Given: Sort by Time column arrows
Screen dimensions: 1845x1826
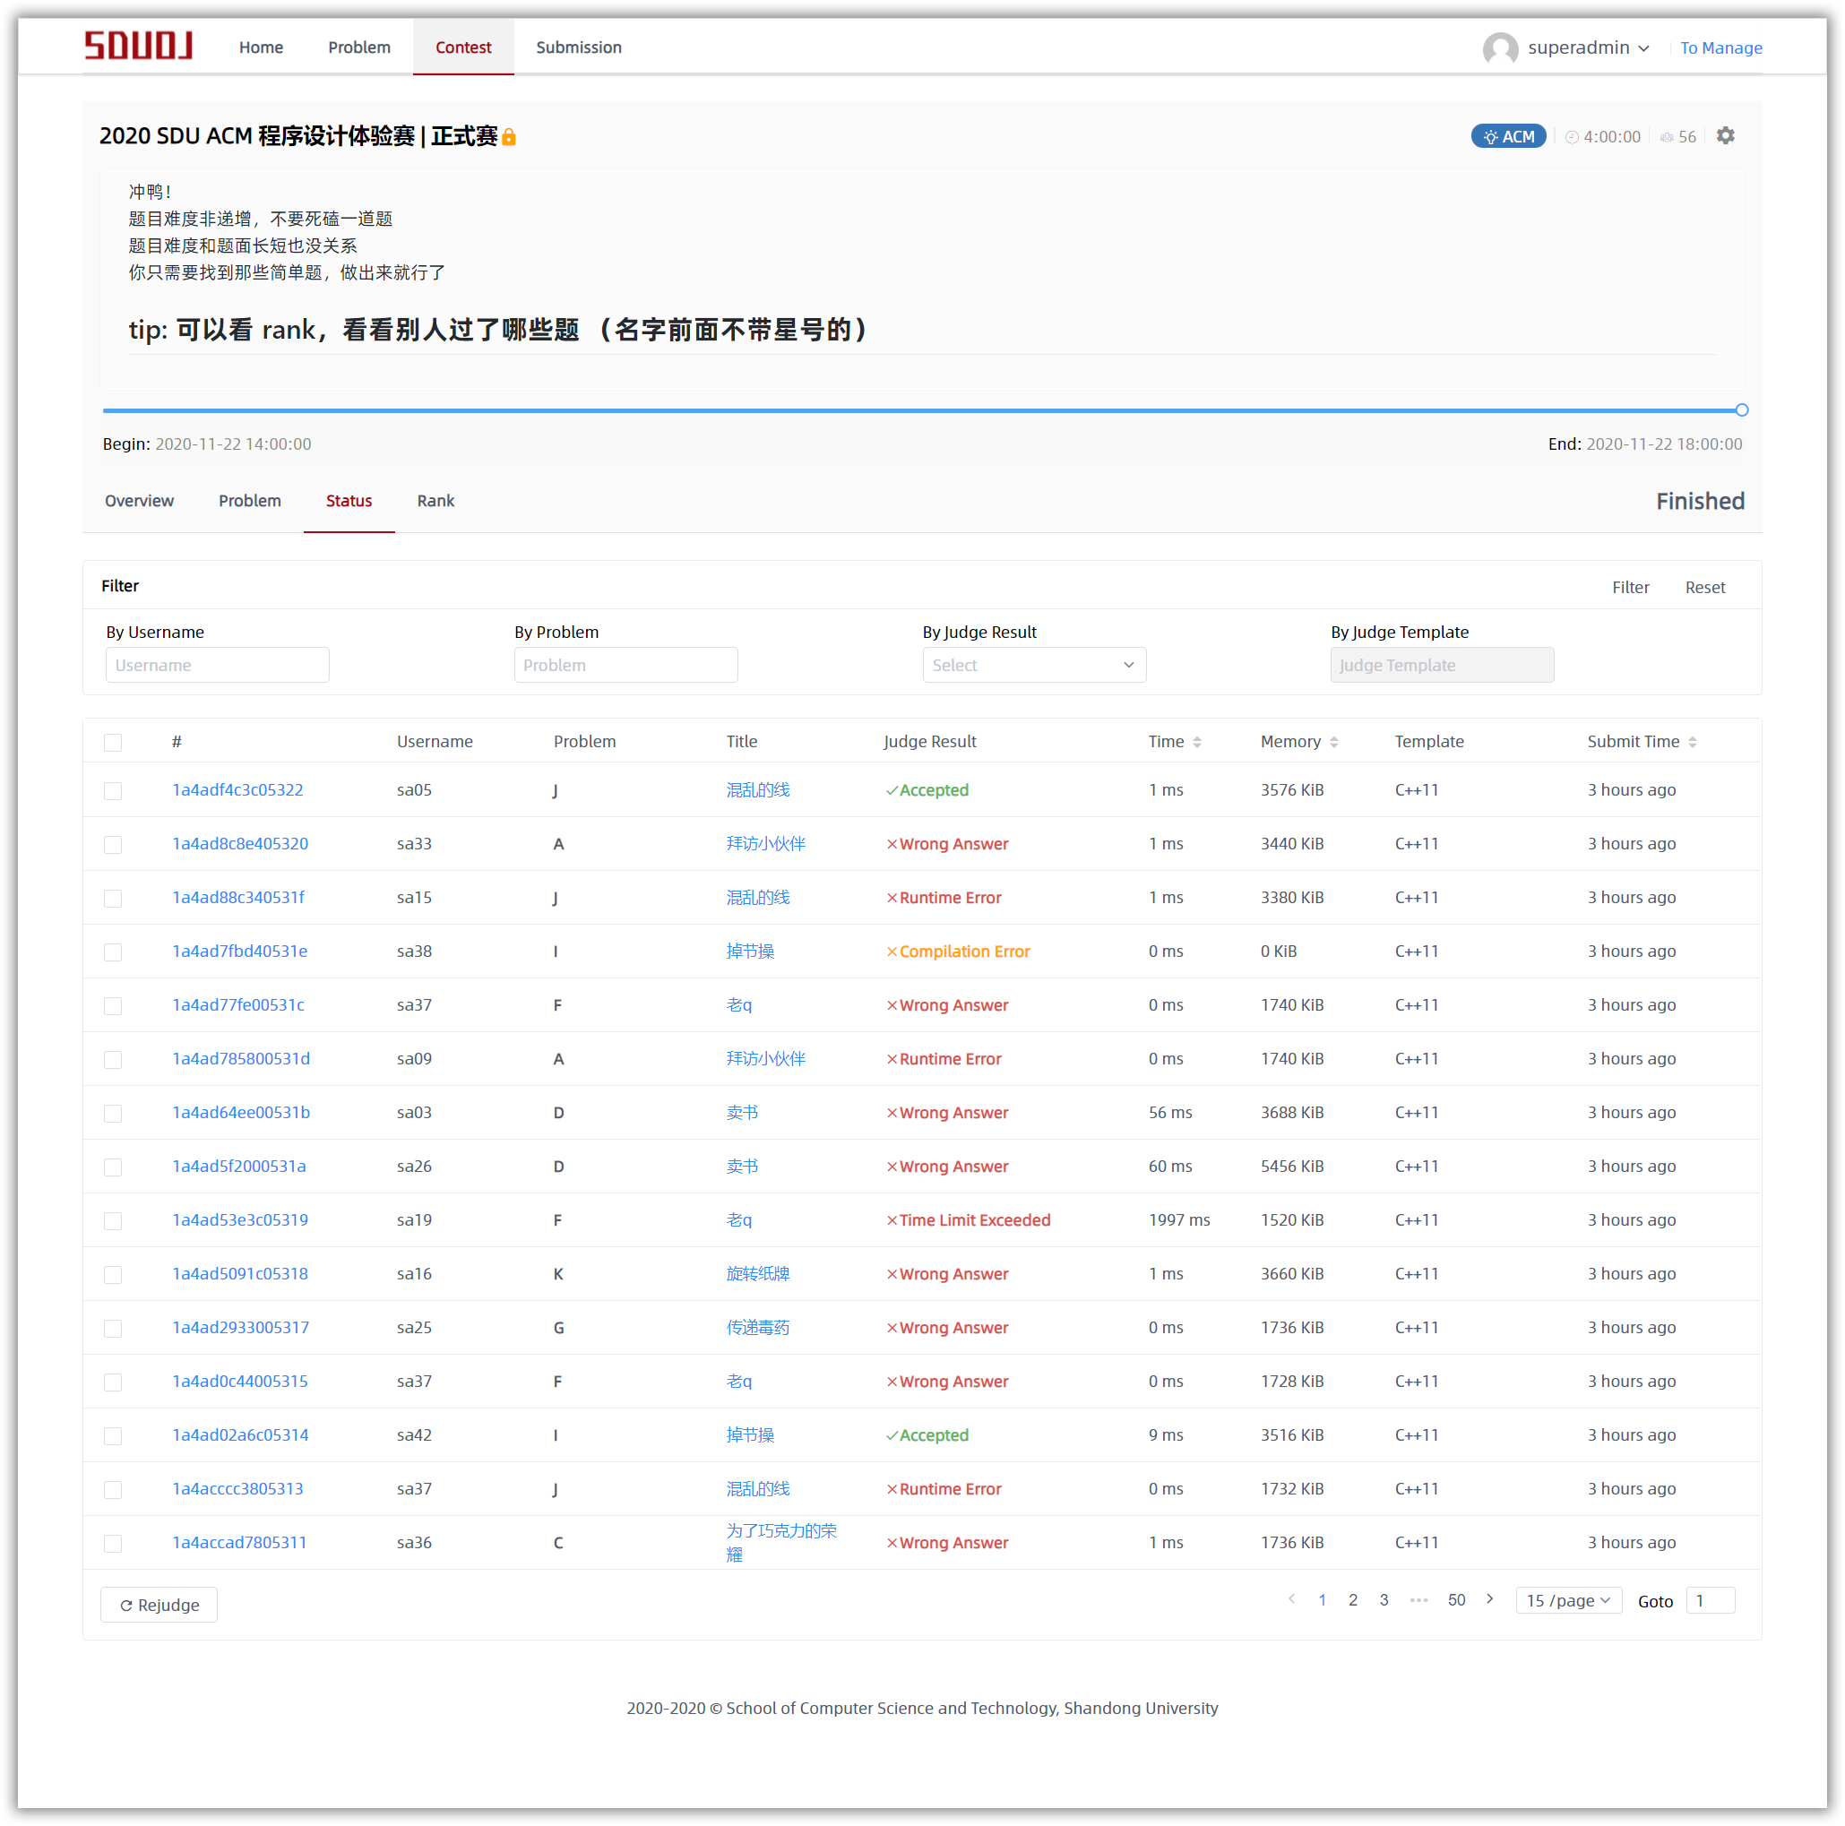Looking at the screenshot, I should point(1196,742).
